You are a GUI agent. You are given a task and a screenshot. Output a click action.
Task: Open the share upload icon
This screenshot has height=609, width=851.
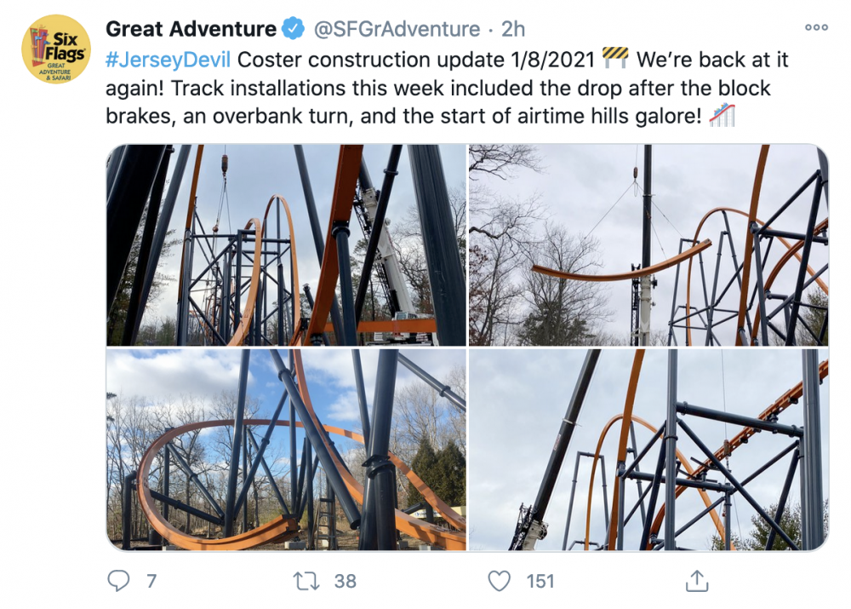(x=697, y=581)
